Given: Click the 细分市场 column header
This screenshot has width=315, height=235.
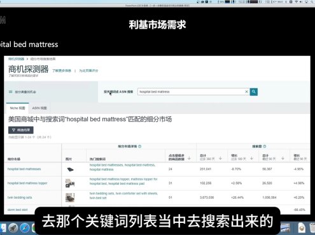Looking at the screenshot, I should 14,159.
